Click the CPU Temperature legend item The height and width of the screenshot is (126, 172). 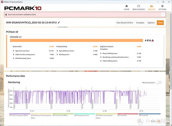[82, 115]
